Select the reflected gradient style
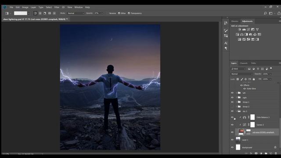The width and height of the screenshot is (281, 158). 50,13
